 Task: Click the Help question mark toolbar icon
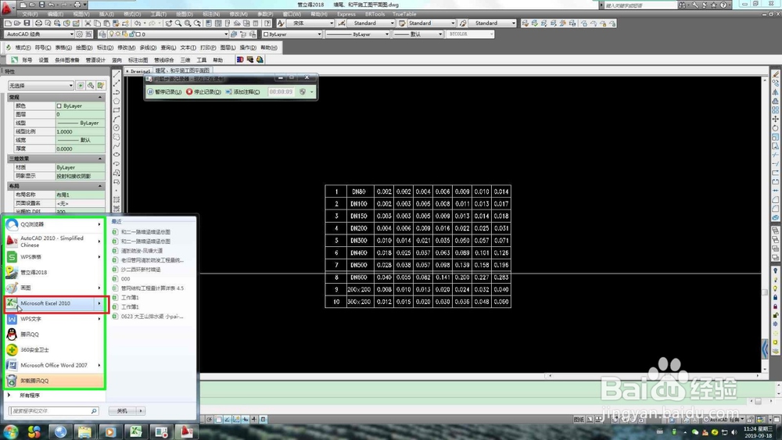point(267,23)
